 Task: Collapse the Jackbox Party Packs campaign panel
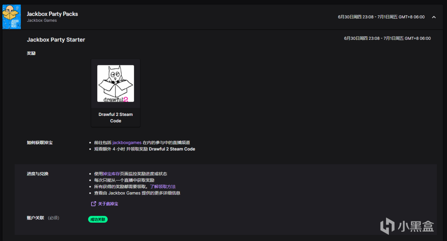434,17
